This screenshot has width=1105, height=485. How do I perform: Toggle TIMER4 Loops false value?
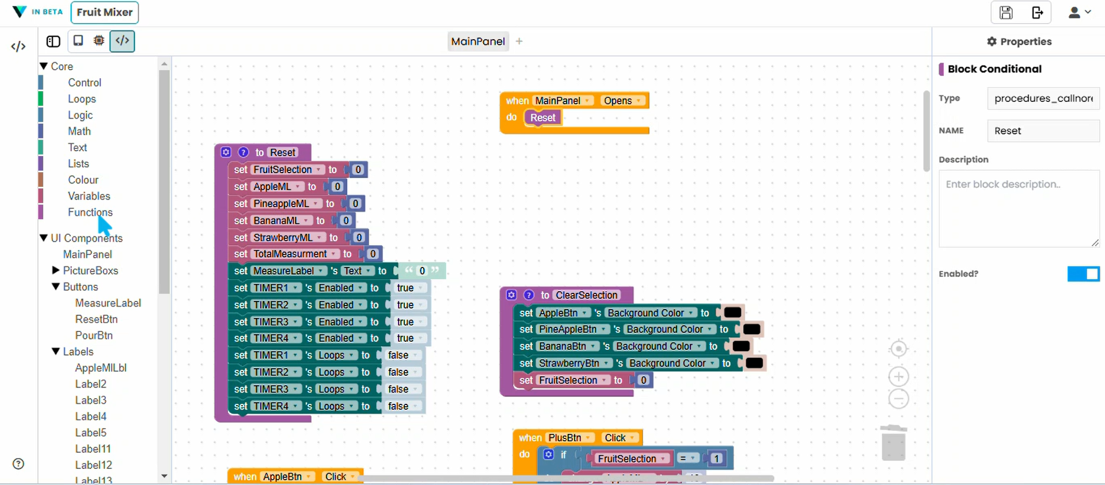click(402, 406)
